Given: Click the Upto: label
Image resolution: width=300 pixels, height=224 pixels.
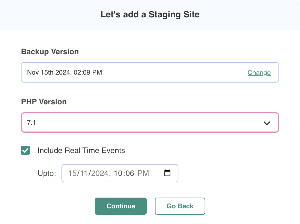Looking at the screenshot, I should [x=47, y=173].
